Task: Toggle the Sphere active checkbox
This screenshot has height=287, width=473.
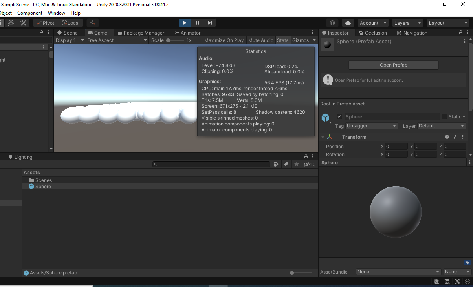Action: pyautogui.click(x=339, y=116)
